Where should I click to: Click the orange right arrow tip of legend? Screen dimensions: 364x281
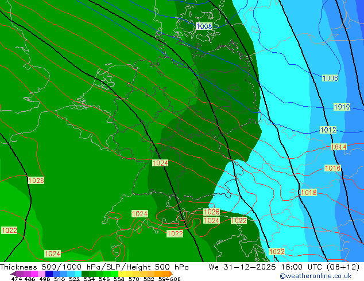171,274
